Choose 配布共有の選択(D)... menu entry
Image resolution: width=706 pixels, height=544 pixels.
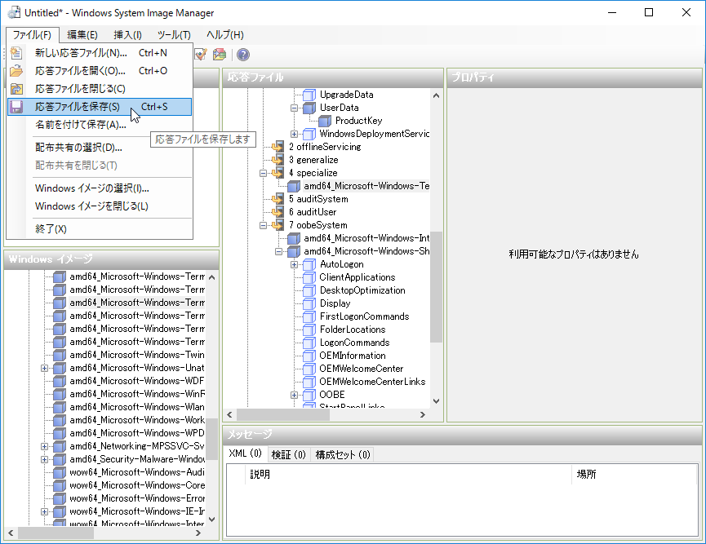point(100,148)
